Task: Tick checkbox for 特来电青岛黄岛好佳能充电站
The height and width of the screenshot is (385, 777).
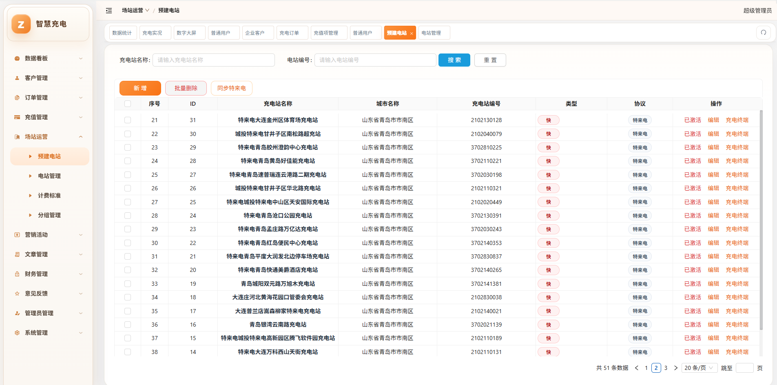Action: (128, 161)
